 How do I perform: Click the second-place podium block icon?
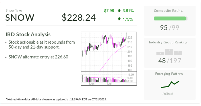click(x=178, y=53)
